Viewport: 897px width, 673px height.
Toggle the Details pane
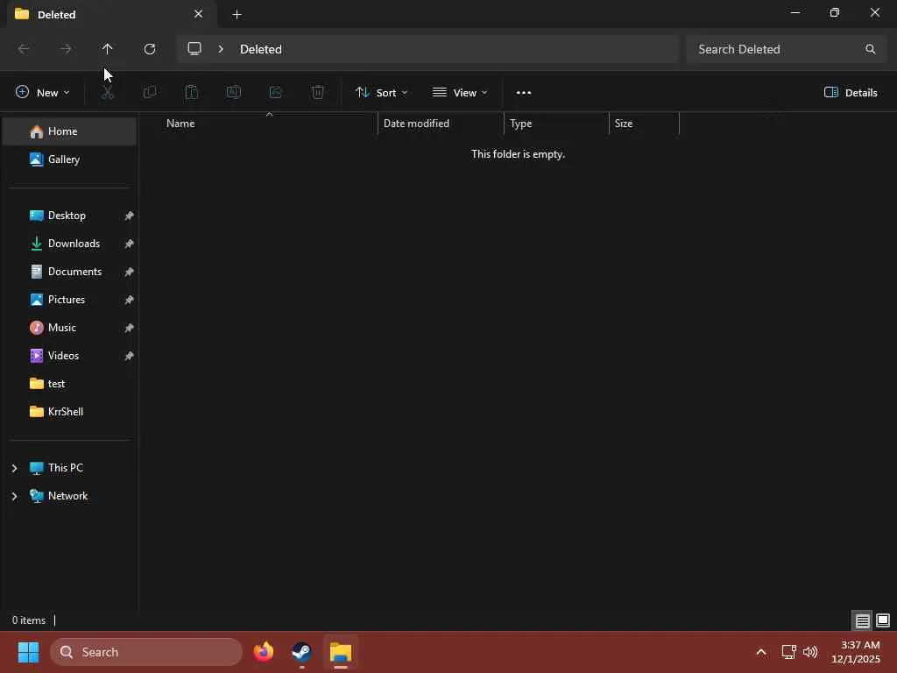[851, 93]
